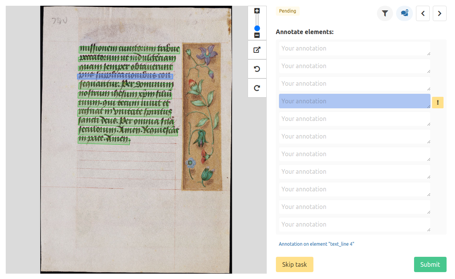Rotate image counterclockwise
The image size is (455, 279).
point(257,69)
